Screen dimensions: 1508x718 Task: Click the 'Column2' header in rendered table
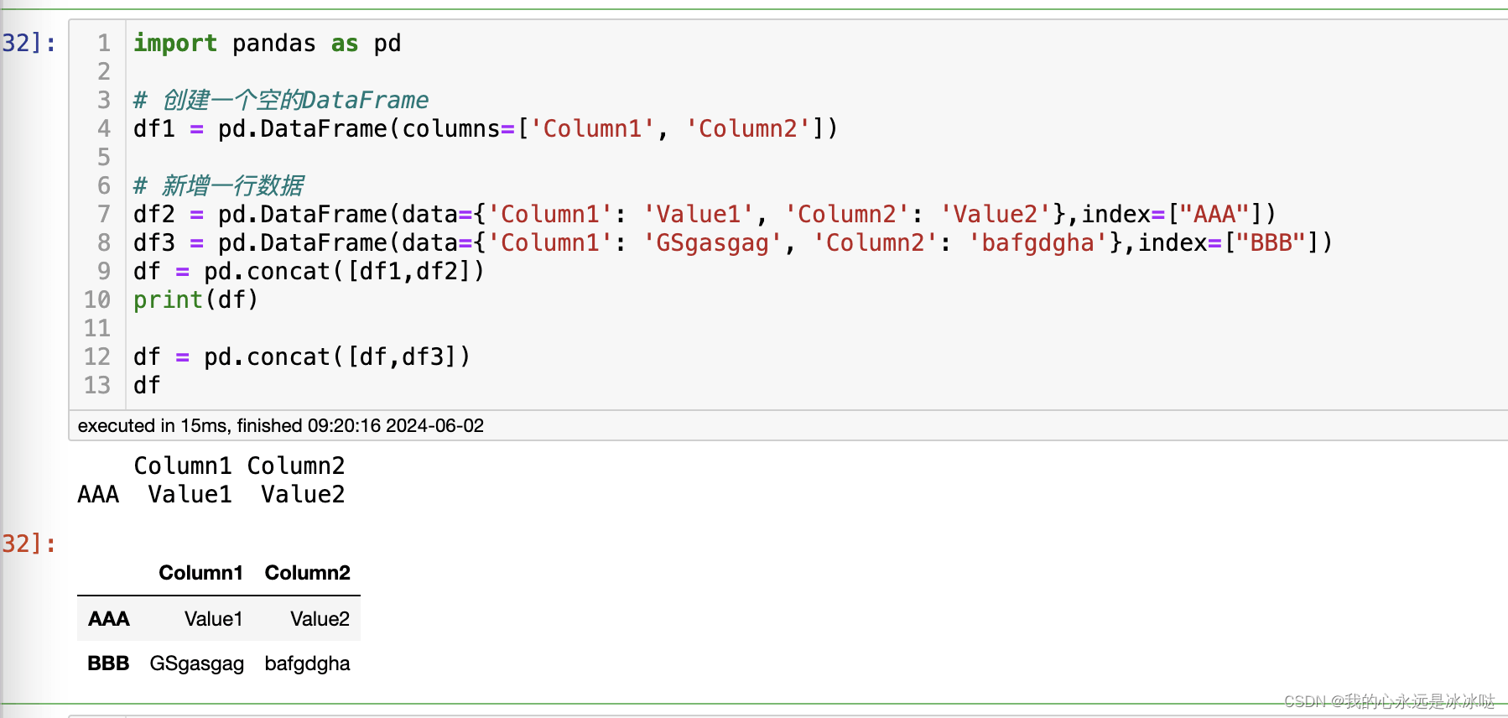pyautogui.click(x=307, y=573)
